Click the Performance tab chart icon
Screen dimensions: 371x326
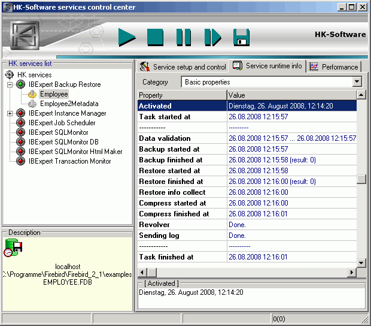[x=314, y=67]
